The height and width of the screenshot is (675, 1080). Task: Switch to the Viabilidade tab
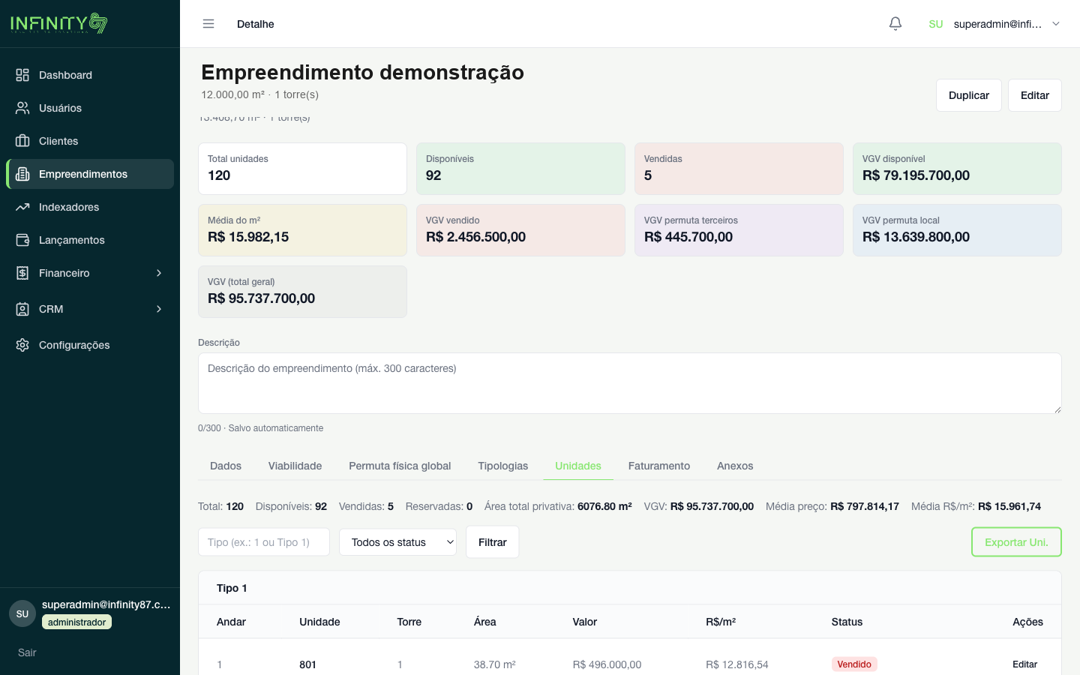point(295,466)
